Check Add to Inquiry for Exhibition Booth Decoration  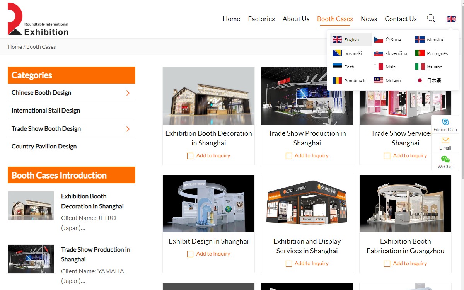[x=190, y=156]
